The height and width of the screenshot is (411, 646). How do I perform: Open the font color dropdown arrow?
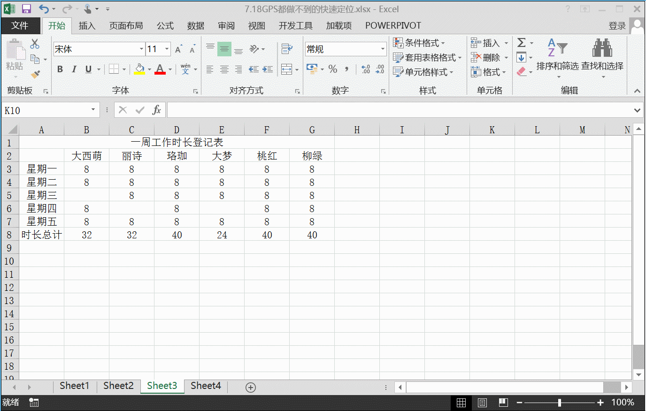pyautogui.click(x=169, y=69)
